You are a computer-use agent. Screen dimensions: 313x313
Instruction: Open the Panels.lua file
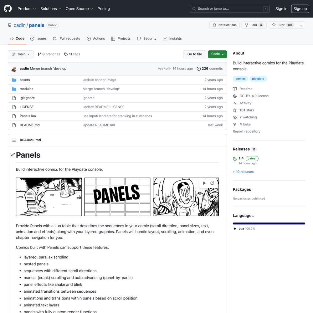[28, 116]
